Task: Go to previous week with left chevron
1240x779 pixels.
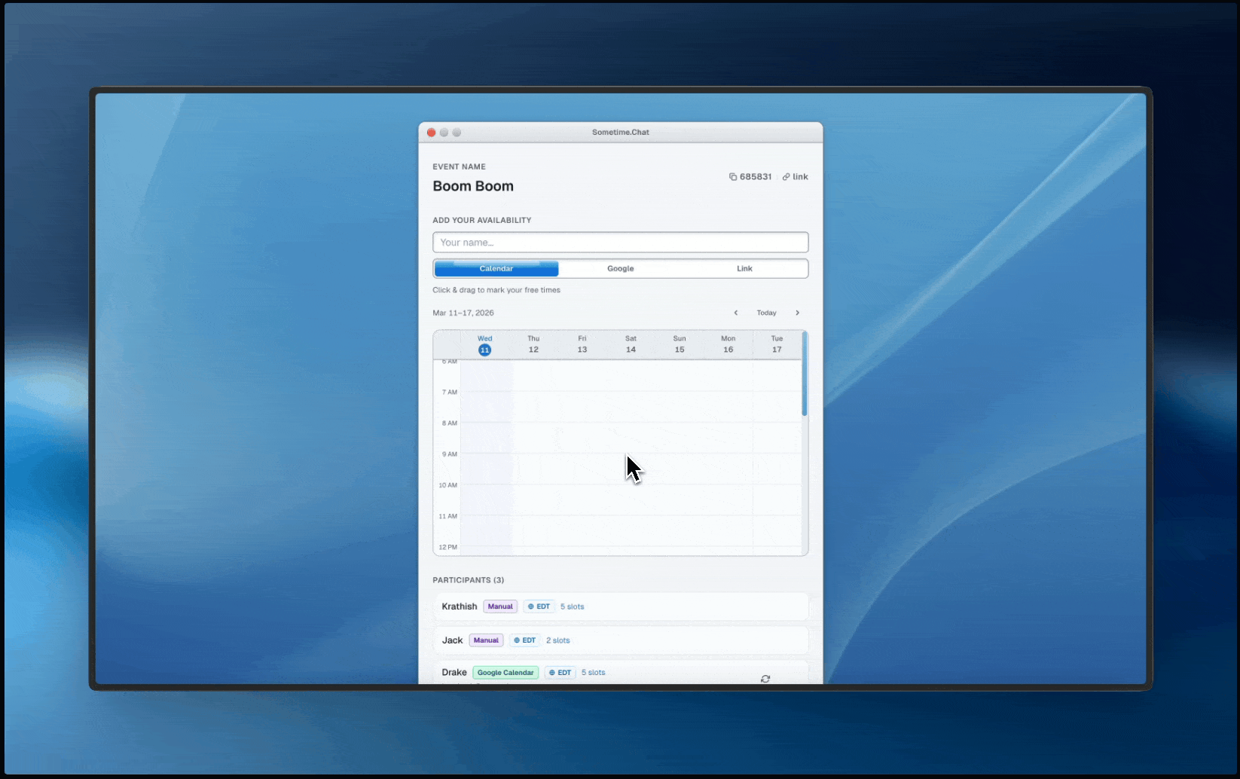Action: point(736,313)
